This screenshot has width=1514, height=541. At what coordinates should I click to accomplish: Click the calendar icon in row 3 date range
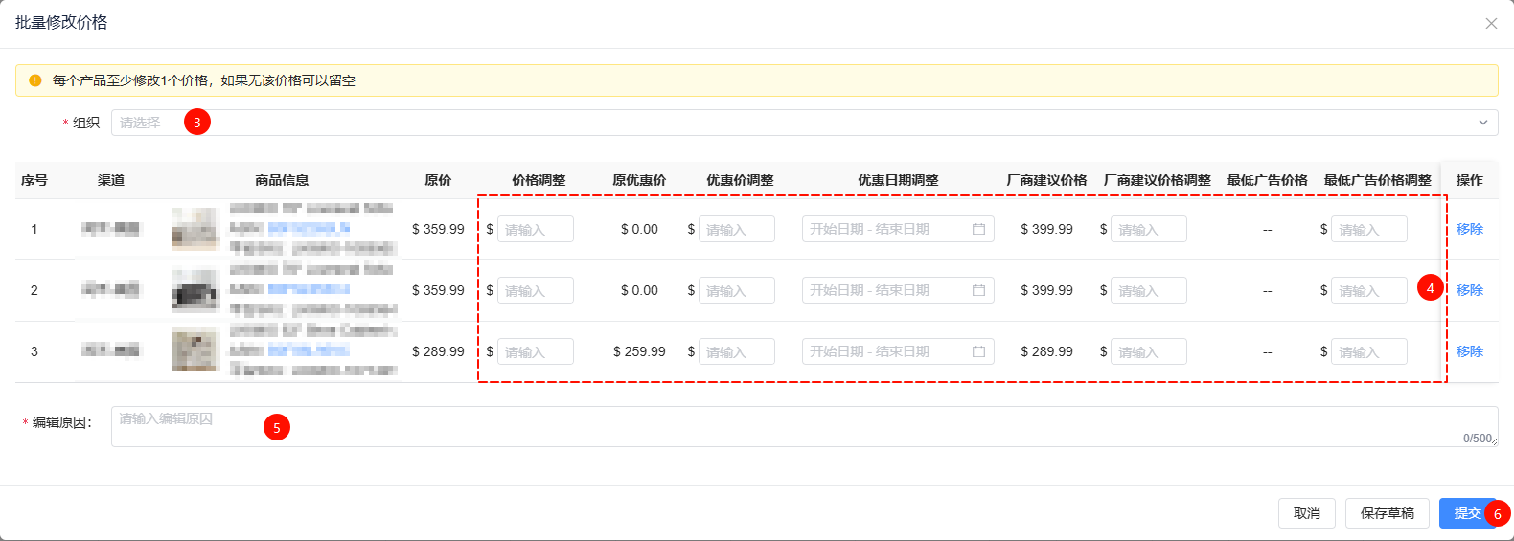978,352
